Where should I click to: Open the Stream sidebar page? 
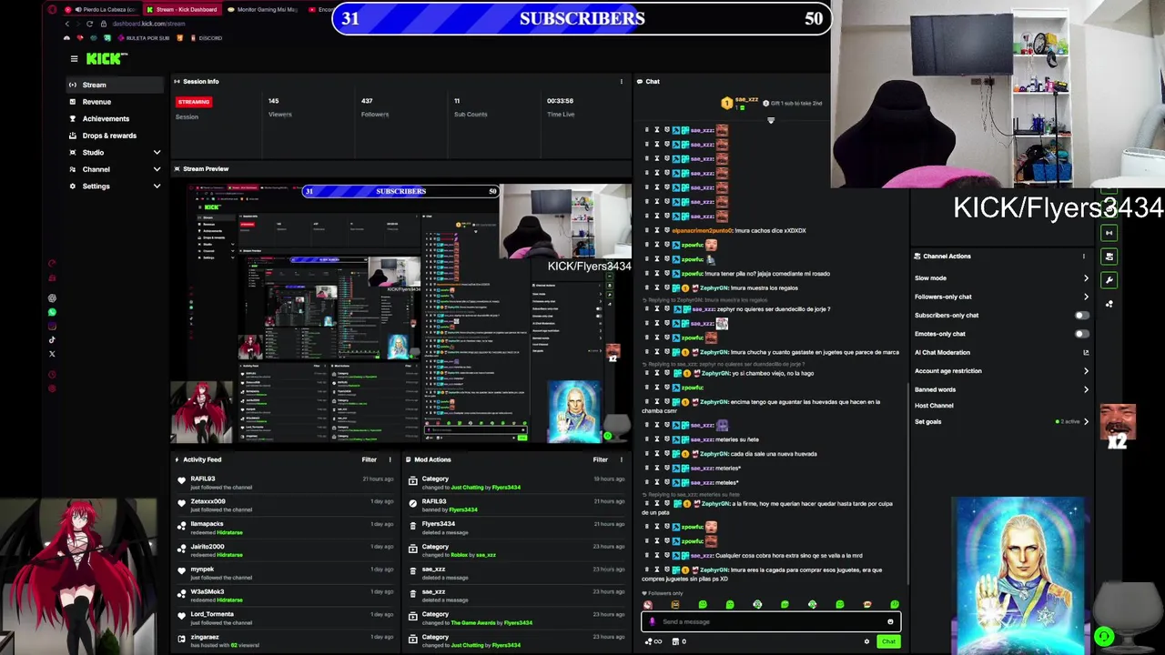[115, 85]
